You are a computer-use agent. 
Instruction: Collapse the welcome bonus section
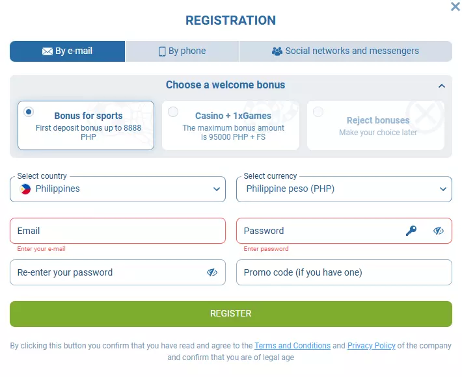coord(442,86)
